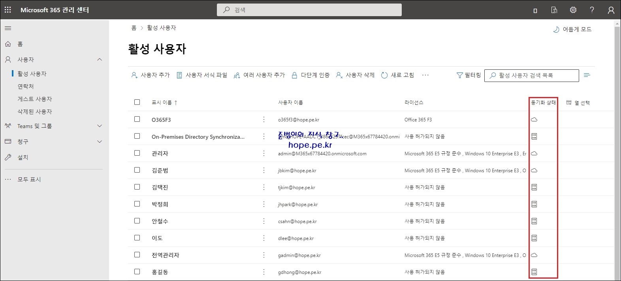621x281 pixels.
Task: Open the more actions menu for 전역관리자
Action: (x=264, y=255)
